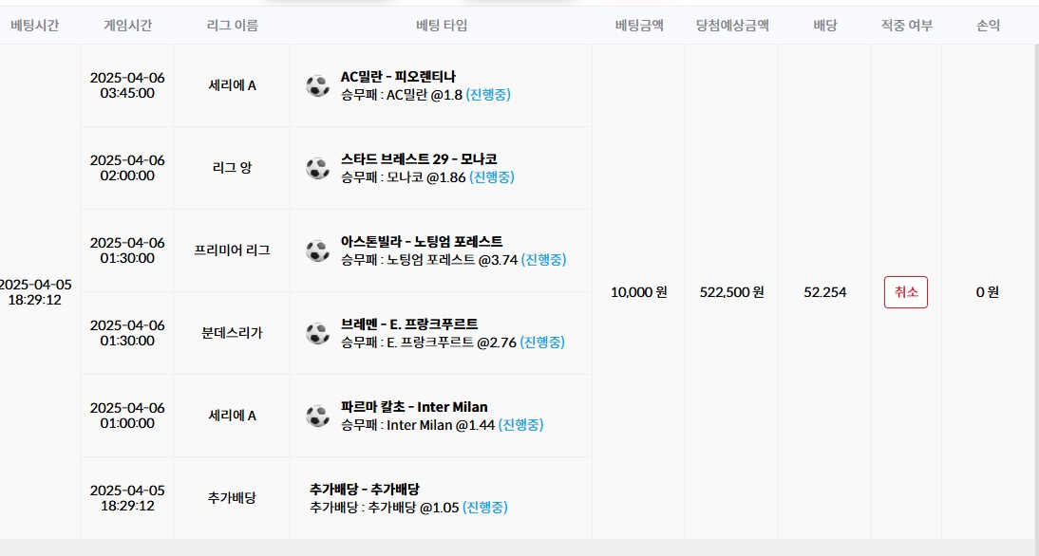The height and width of the screenshot is (556, 1039).
Task: Click the 게임시간 column header
Action: pos(127,26)
